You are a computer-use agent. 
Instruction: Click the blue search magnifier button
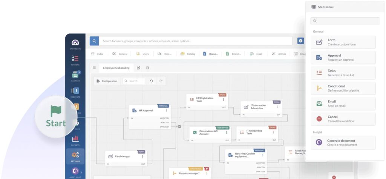[94, 41]
